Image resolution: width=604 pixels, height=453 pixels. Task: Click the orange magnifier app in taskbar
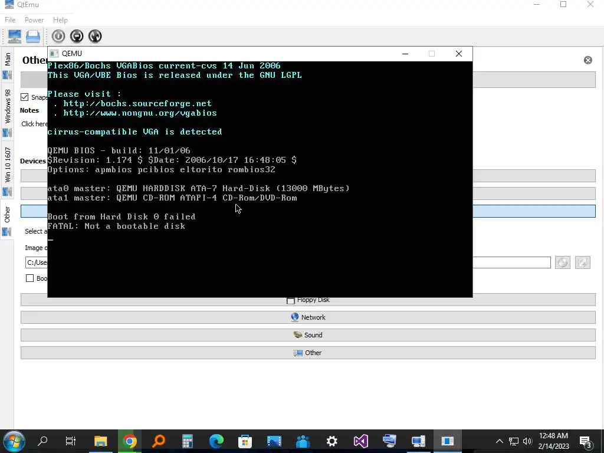point(159,441)
